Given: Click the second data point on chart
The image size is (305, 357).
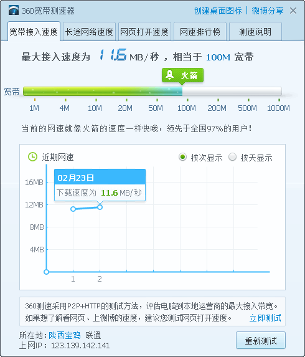Looking at the screenshot, I should pyautogui.click(x=100, y=207).
